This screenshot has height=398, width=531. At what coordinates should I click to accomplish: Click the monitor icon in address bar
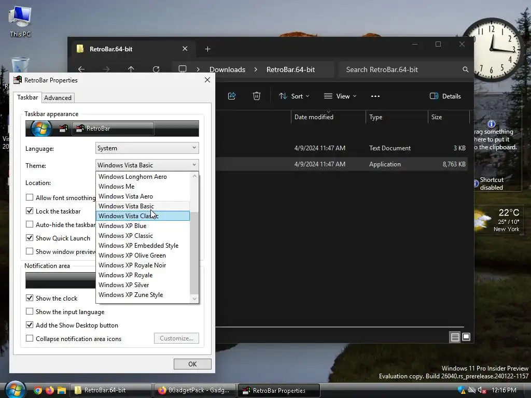(183, 69)
